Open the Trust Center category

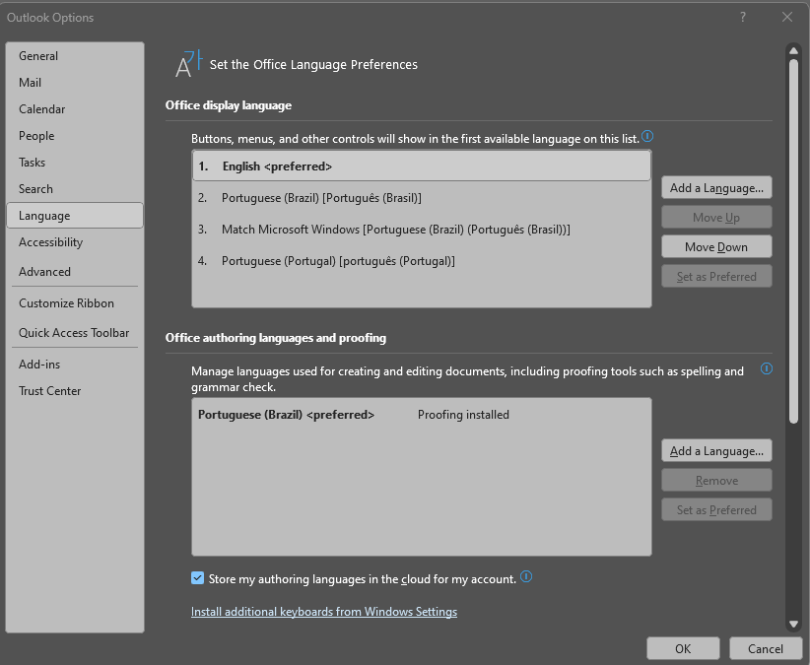[x=50, y=391]
